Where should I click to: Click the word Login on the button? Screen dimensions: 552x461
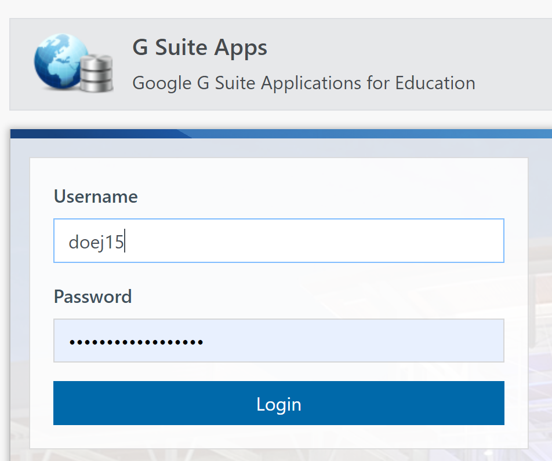pyautogui.click(x=278, y=404)
